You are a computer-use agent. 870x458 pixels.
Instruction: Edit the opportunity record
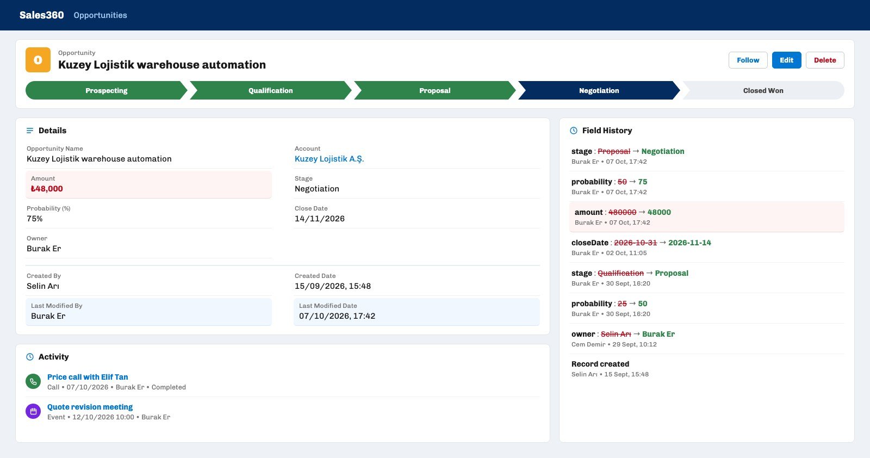click(787, 60)
